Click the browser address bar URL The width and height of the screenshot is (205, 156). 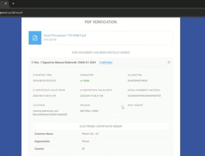[x=11, y=13]
